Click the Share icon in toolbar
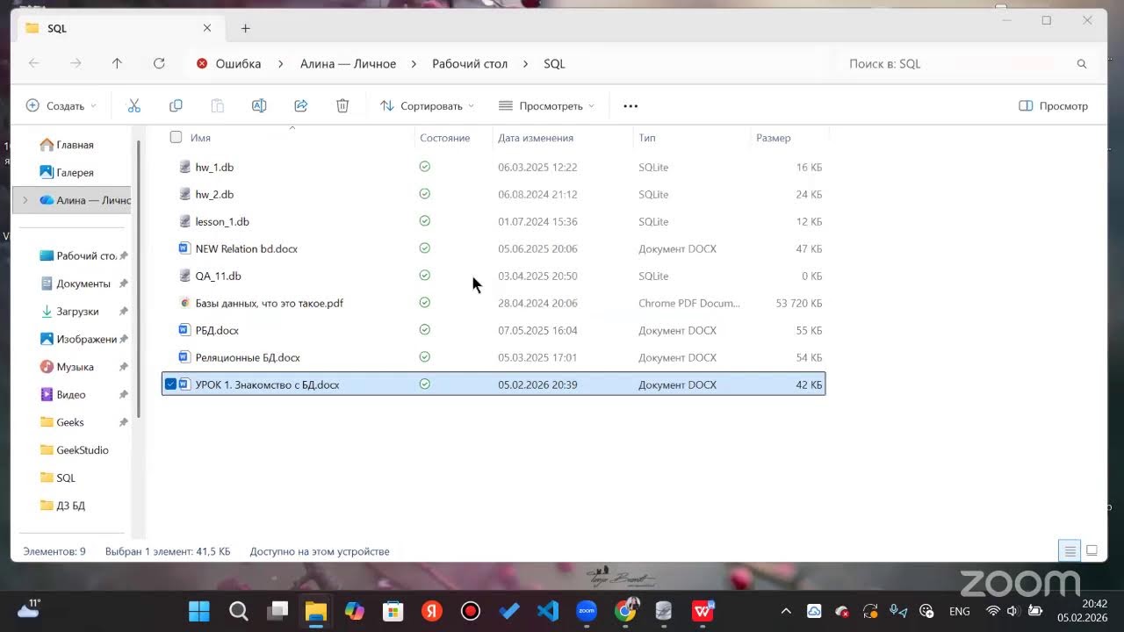Screen dimensions: 1124x632 [x=300, y=105]
